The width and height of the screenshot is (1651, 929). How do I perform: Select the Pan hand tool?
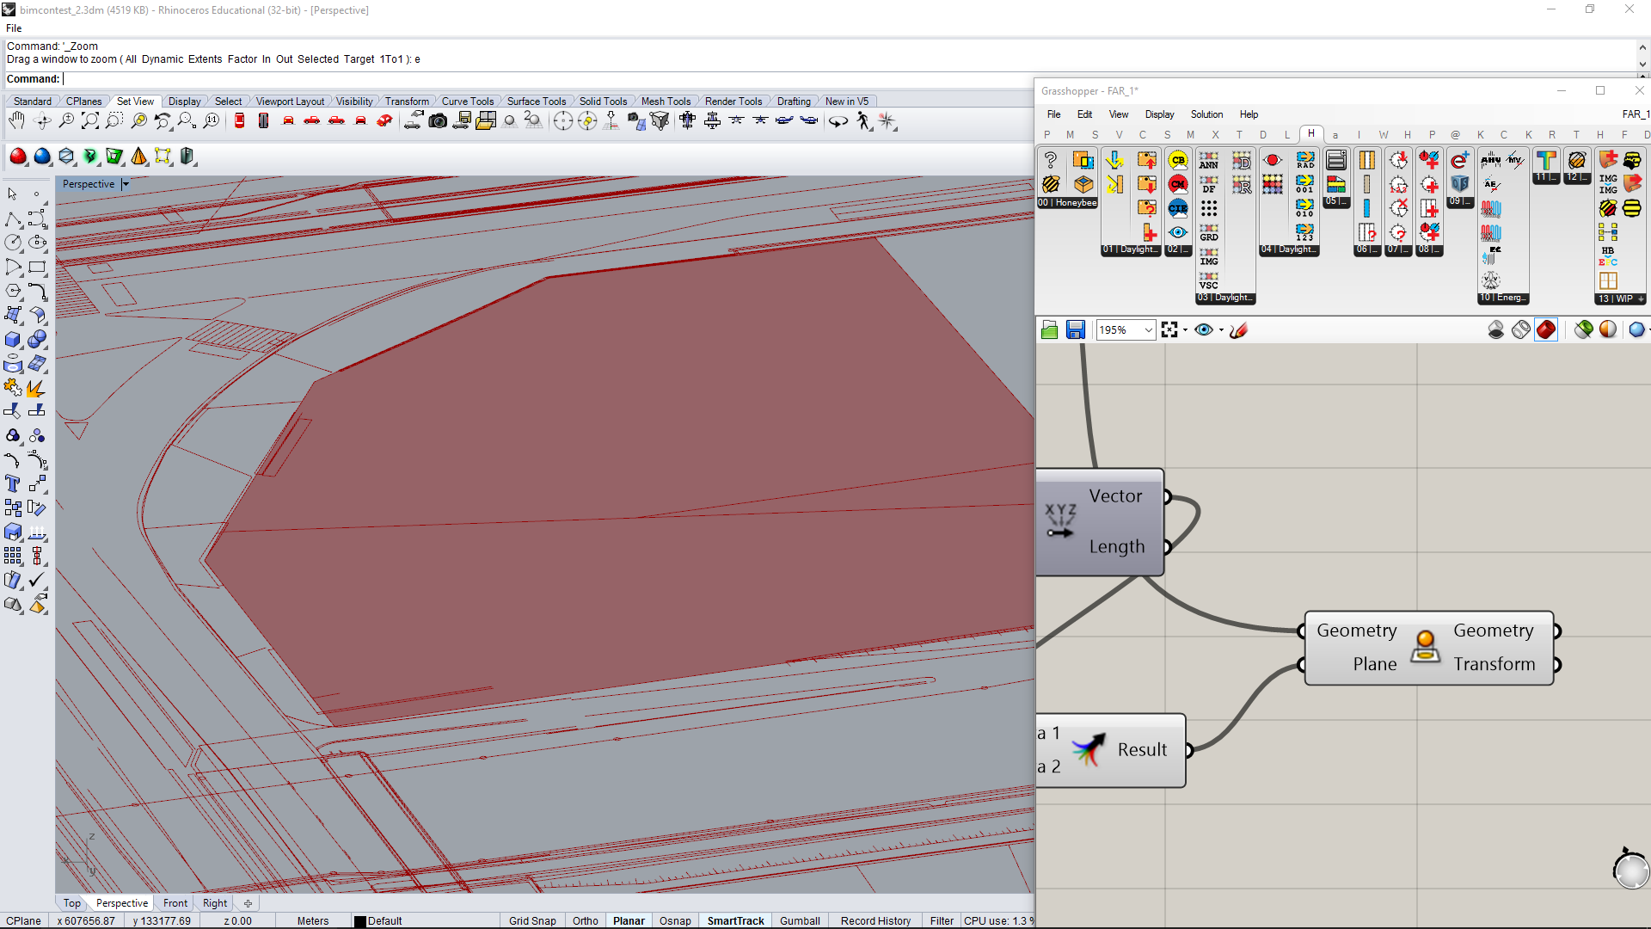pyautogui.click(x=16, y=121)
